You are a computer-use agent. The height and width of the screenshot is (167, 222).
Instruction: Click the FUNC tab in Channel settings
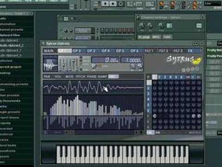point(167,37)
